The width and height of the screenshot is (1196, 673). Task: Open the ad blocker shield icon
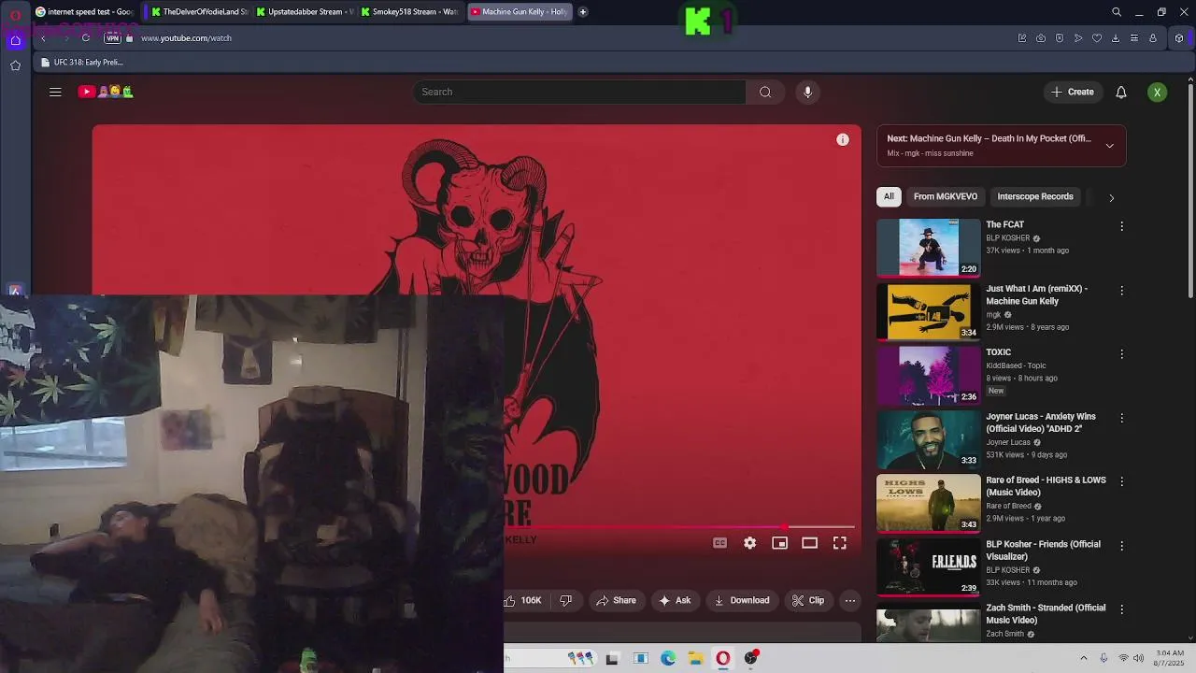[1060, 38]
